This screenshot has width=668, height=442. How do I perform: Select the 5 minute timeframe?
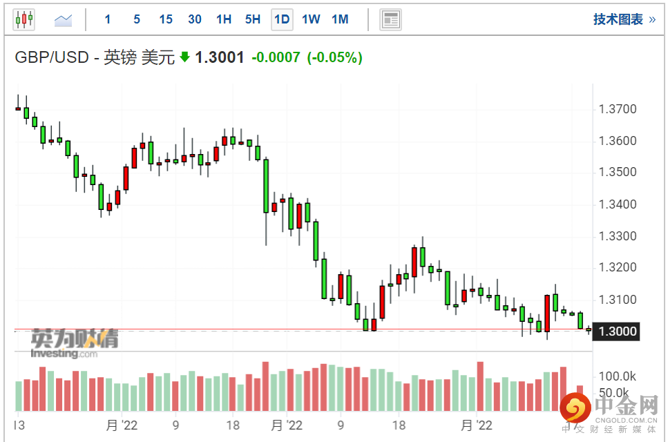(x=137, y=19)
